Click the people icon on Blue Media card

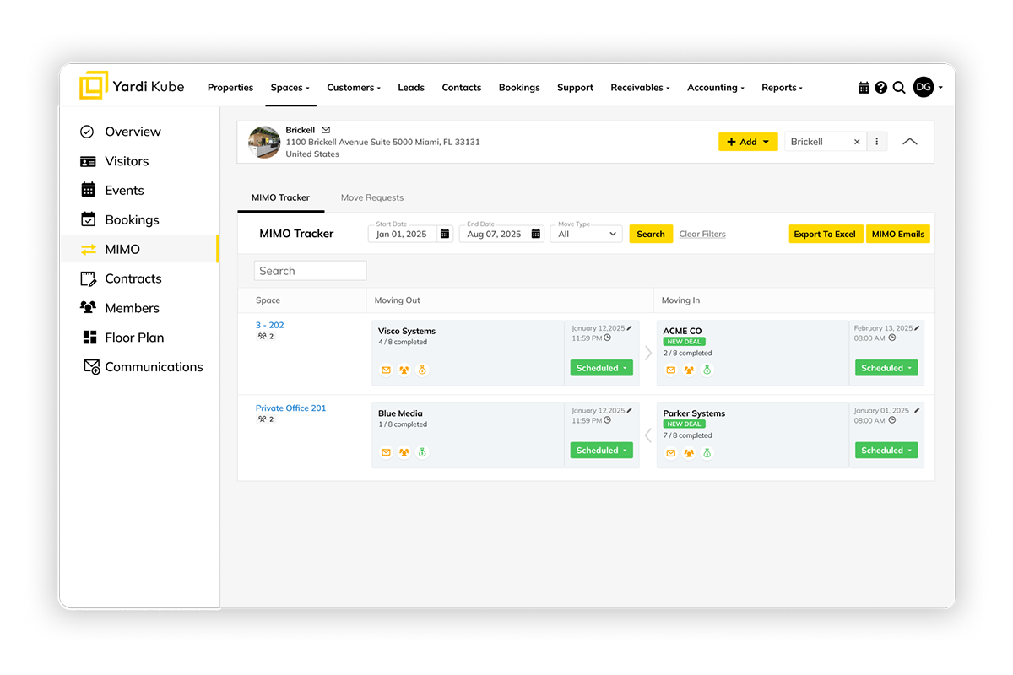(404, 453)
